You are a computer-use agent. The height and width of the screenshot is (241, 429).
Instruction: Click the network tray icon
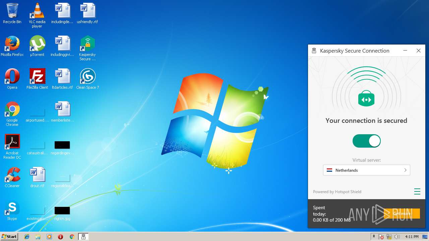click(389, 237)
